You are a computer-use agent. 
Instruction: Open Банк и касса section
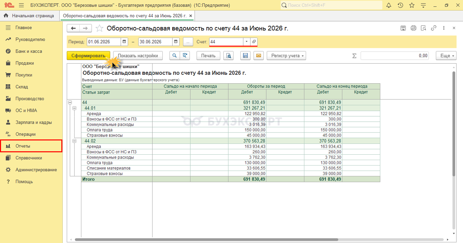(31, 51)
